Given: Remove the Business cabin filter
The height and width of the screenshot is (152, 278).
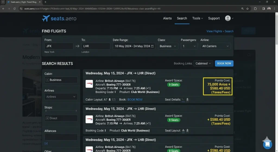Looking at the screenshot, I should tap(47, 80).
